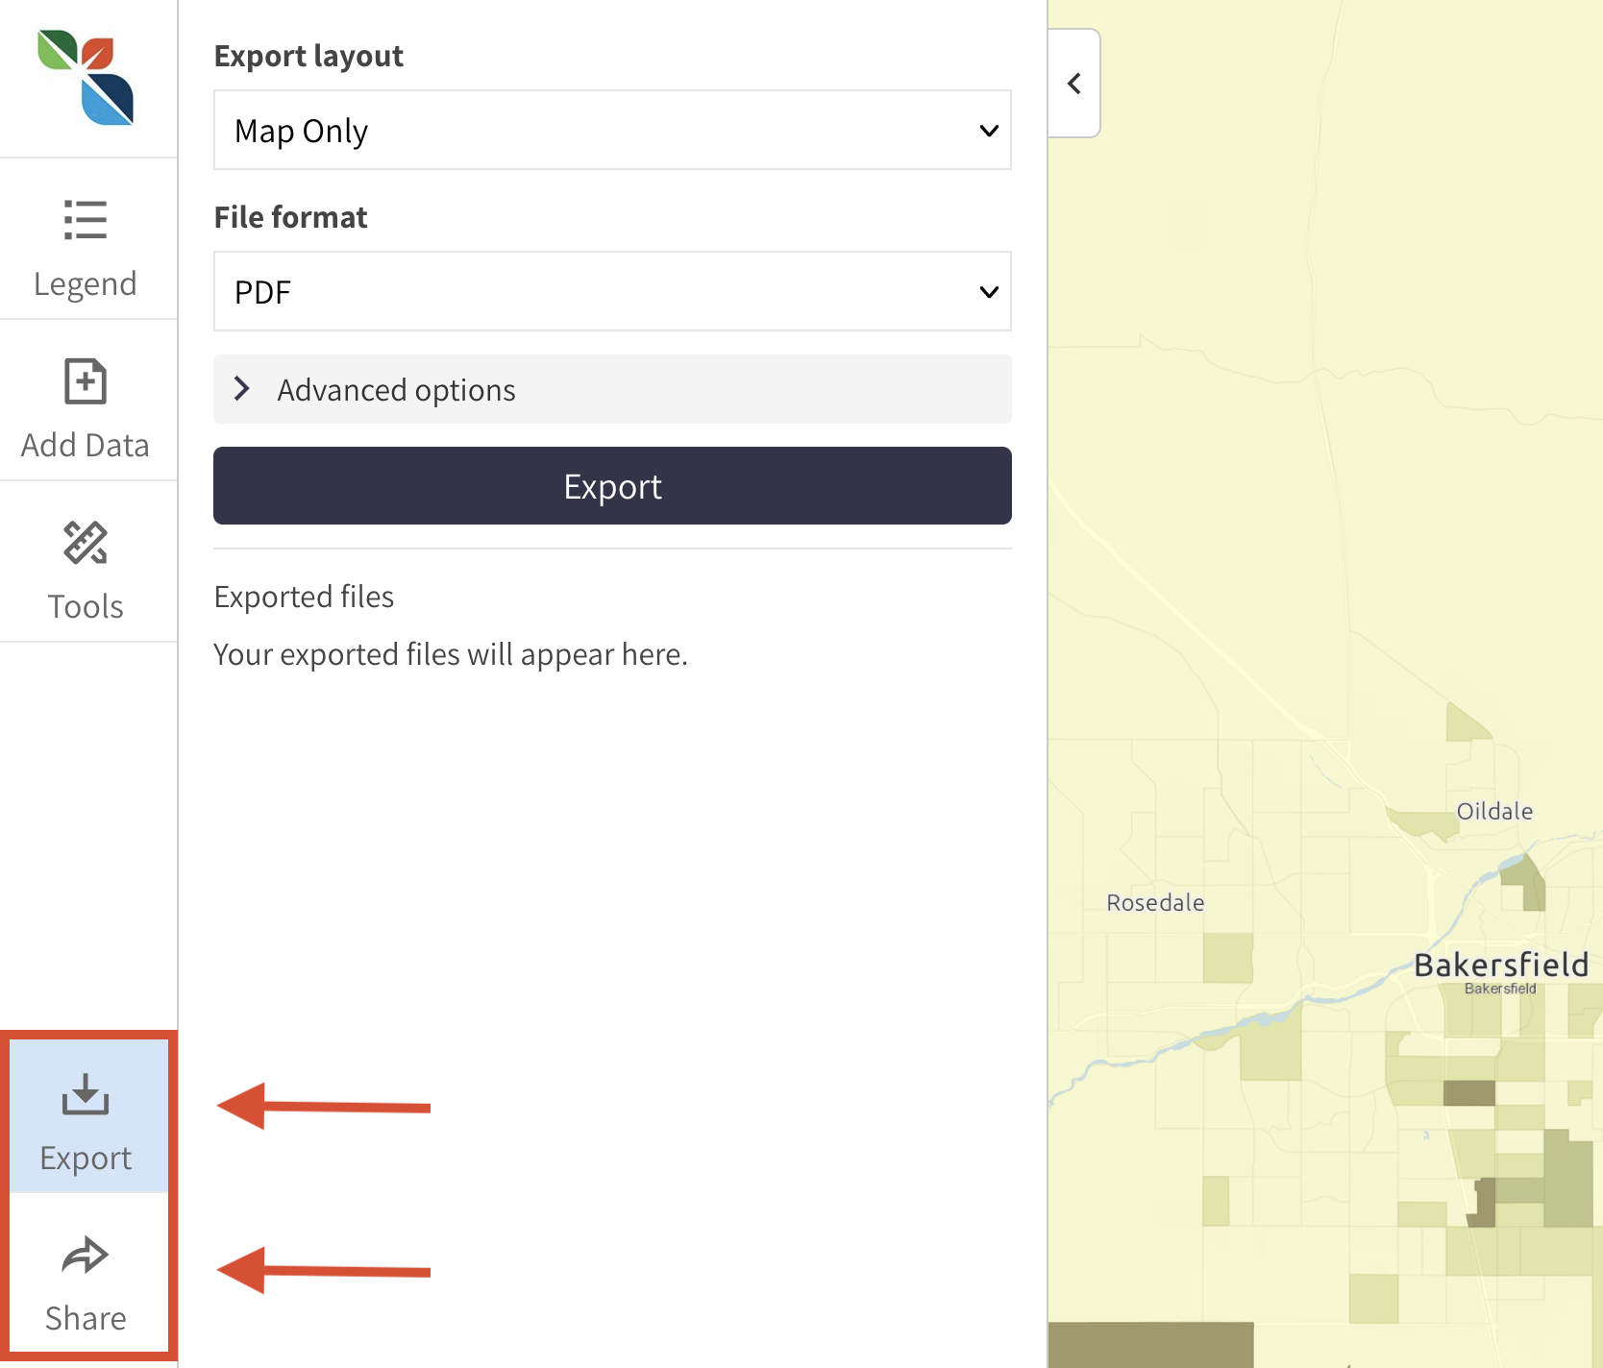Screen dimensions: 1603x1368
Task: Open the Add Data panel
Action: (x=86, y=402)
